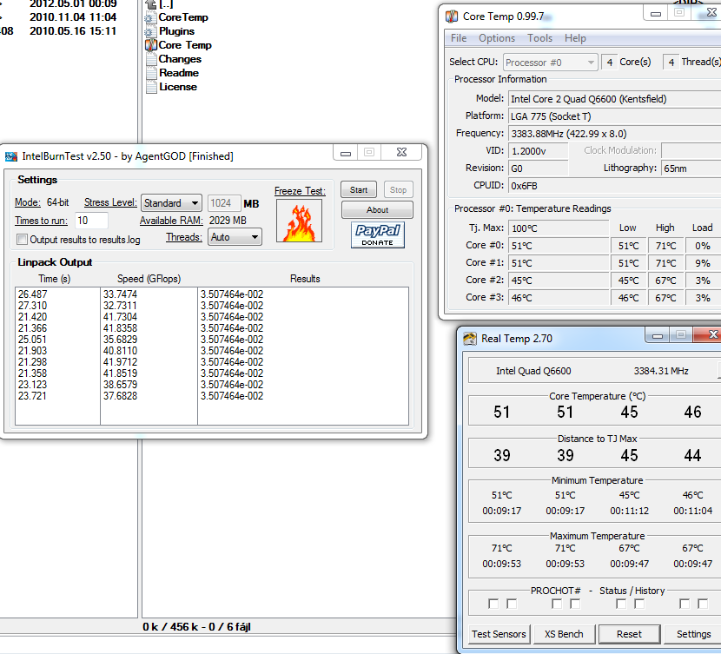721x654 pixels.
Task: Click the Real Temp title bar icon
Action: [469, 339]
